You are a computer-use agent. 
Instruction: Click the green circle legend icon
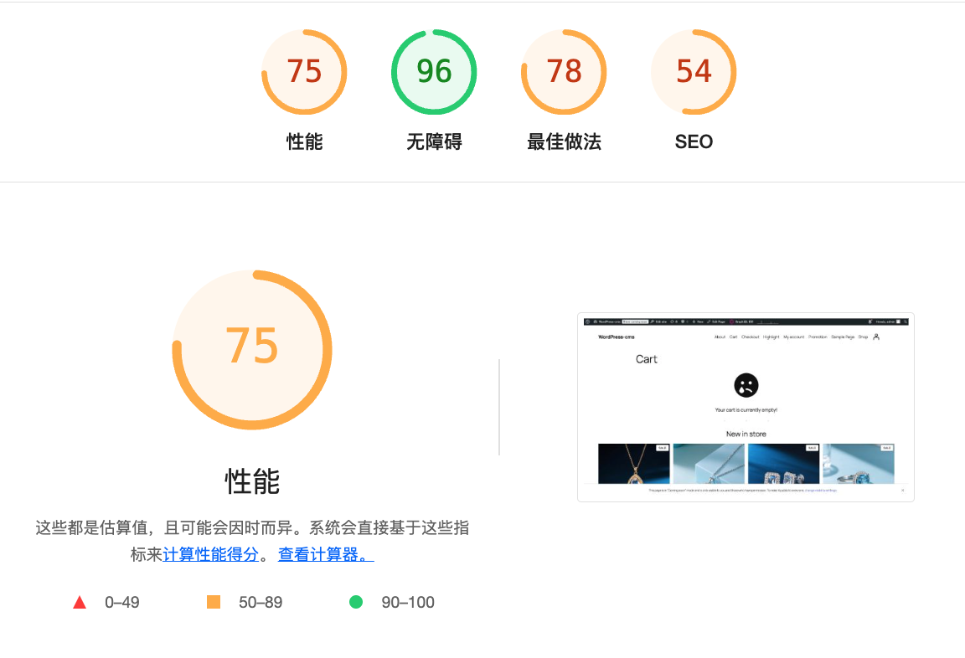(x=356, y=602)
